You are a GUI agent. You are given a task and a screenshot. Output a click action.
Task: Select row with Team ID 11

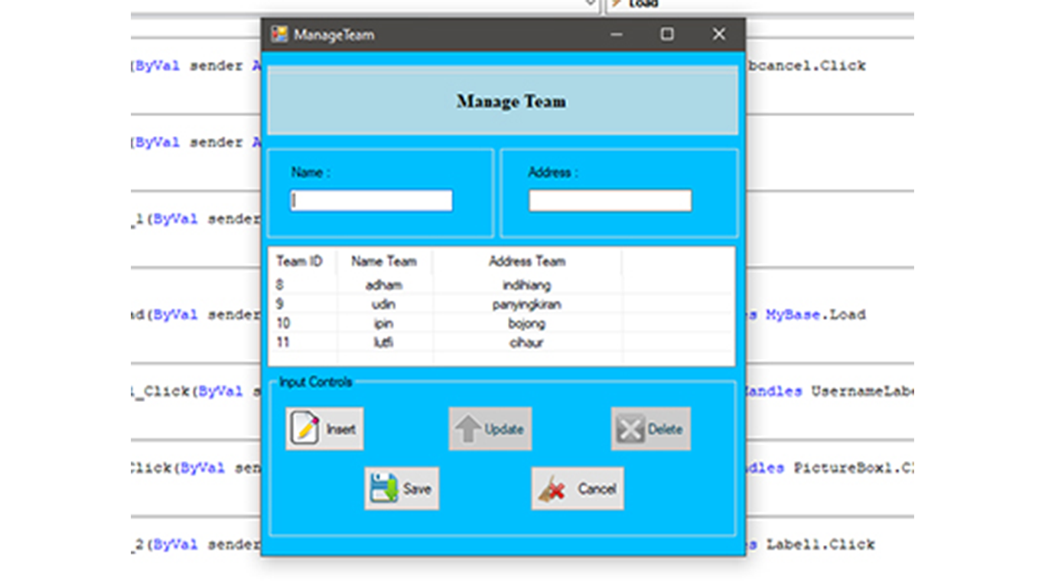(501, 342)
